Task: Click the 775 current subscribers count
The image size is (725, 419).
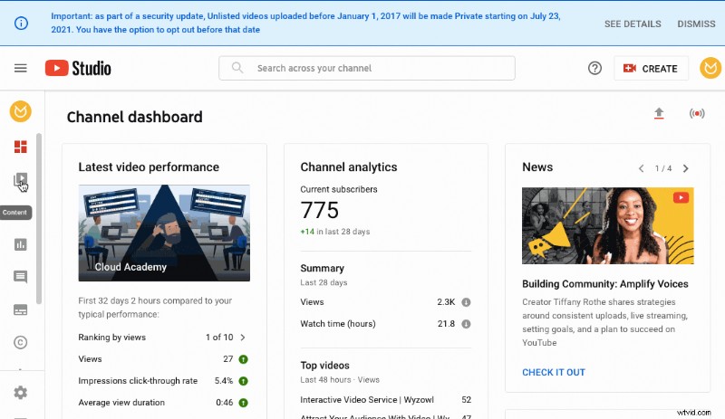Action: tap(320, 210)
